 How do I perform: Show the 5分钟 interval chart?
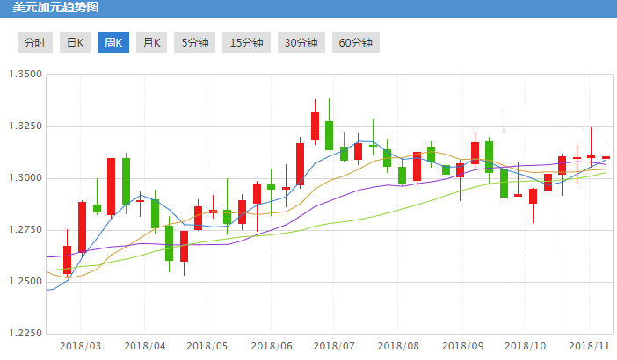194,42
